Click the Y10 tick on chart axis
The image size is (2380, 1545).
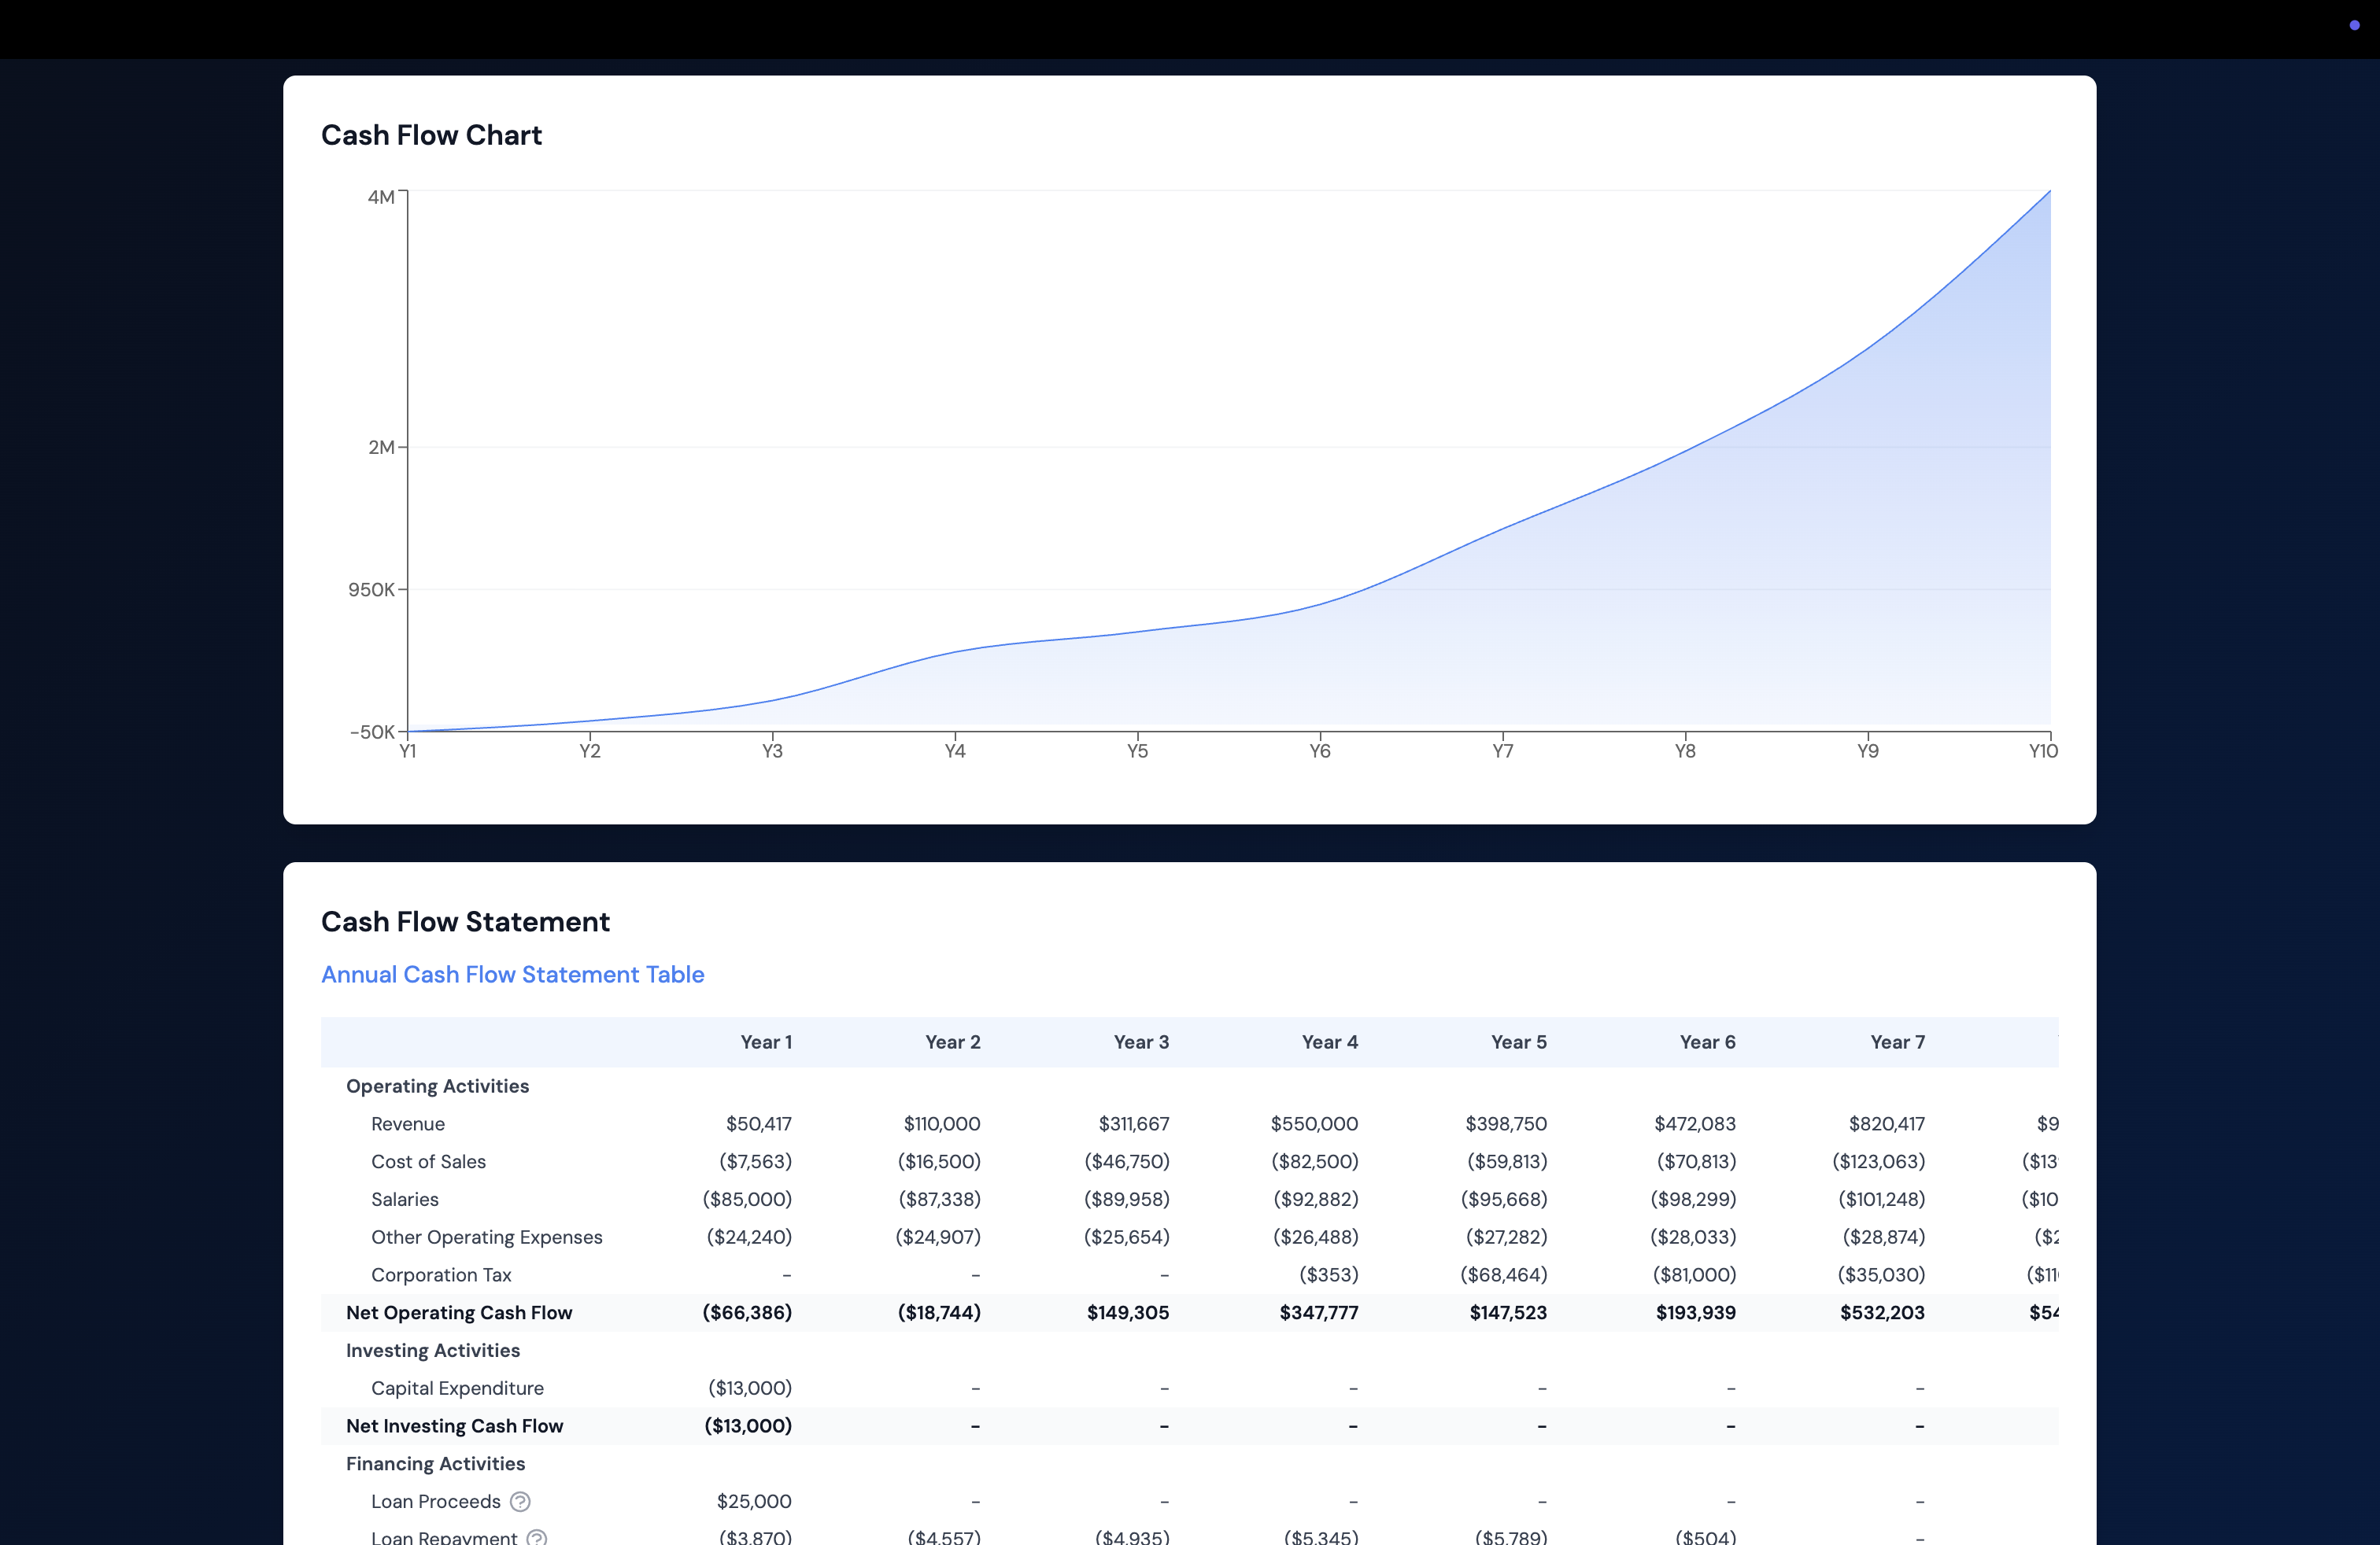2042,751
